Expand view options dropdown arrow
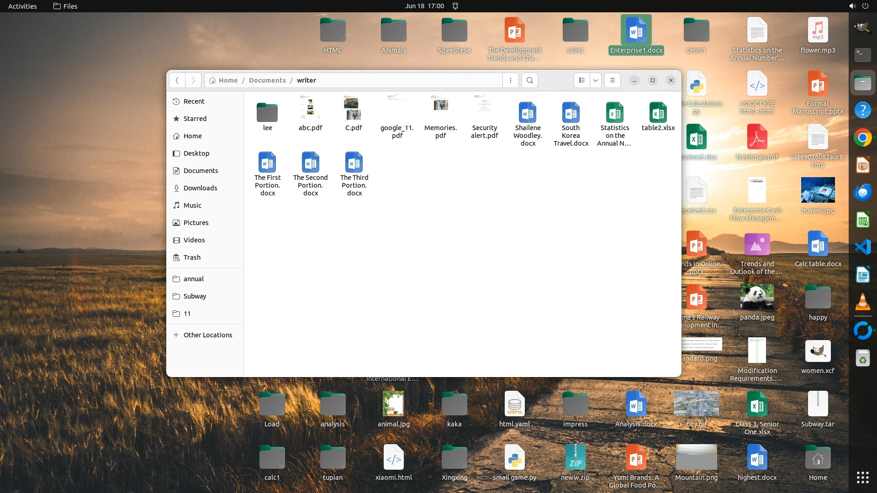The image size is (877, 493). click(596, 80)
